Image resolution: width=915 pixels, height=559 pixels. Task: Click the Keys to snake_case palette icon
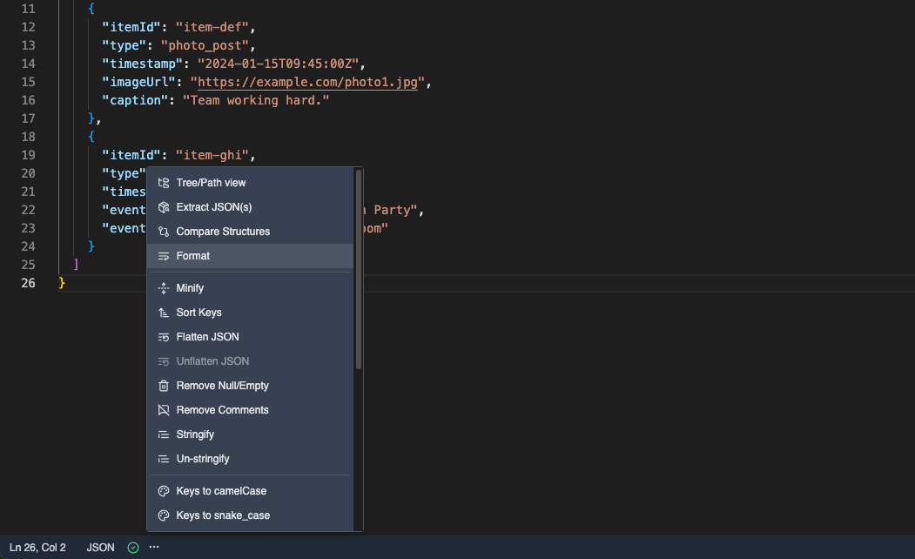tap(164, 515)
